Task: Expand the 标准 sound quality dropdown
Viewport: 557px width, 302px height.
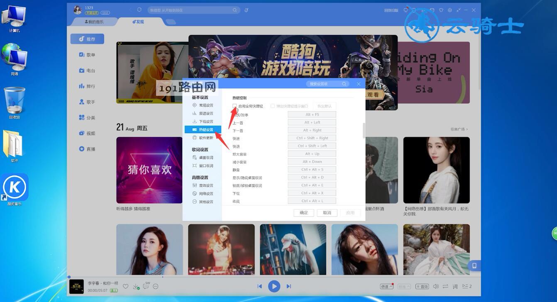Action: 404,287
